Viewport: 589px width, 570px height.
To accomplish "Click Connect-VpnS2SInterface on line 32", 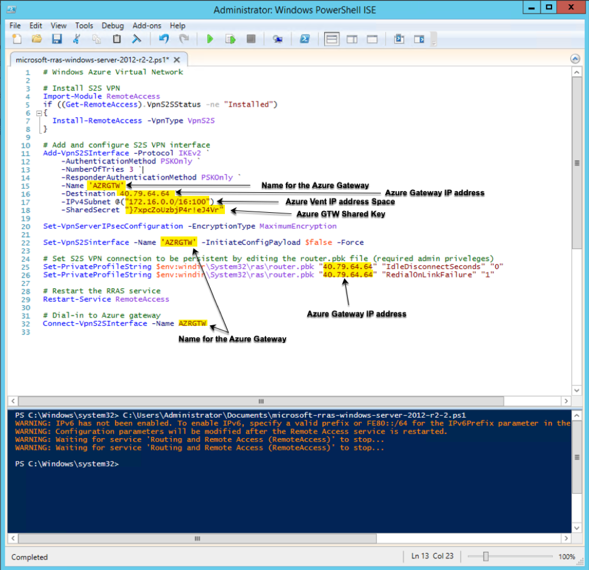I will pos(95,323).
